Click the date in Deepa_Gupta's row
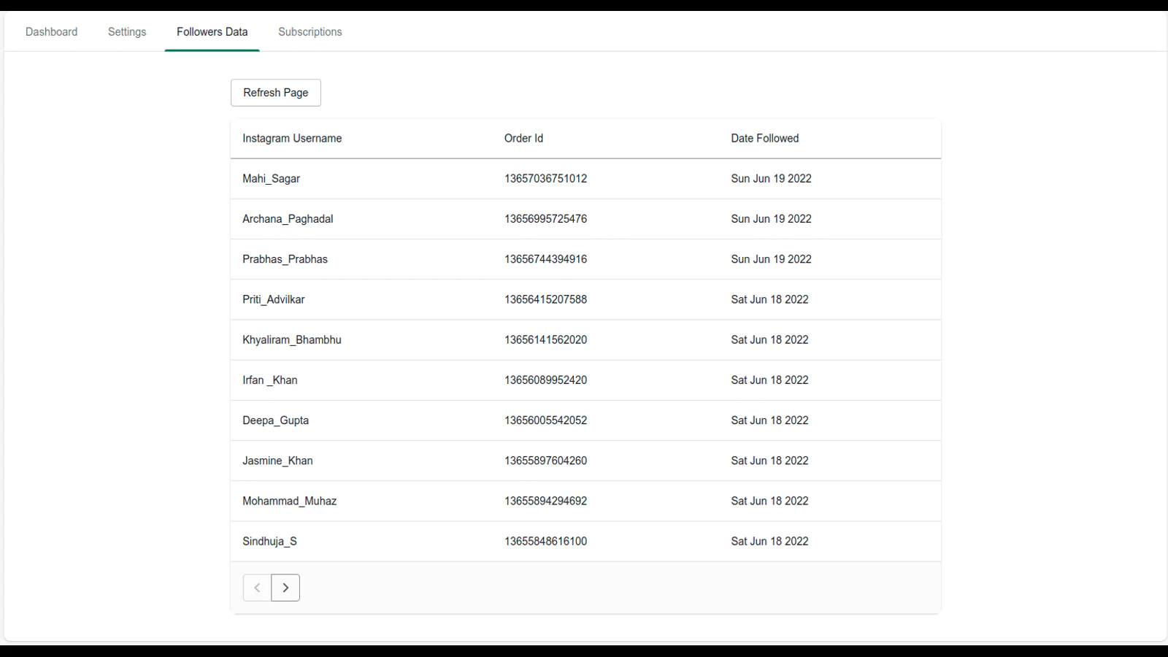 click(x=769, y=420)
